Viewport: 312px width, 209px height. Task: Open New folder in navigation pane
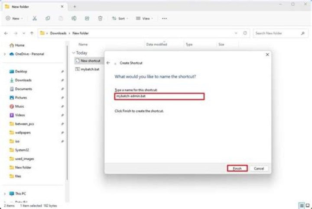click(20, 167)
